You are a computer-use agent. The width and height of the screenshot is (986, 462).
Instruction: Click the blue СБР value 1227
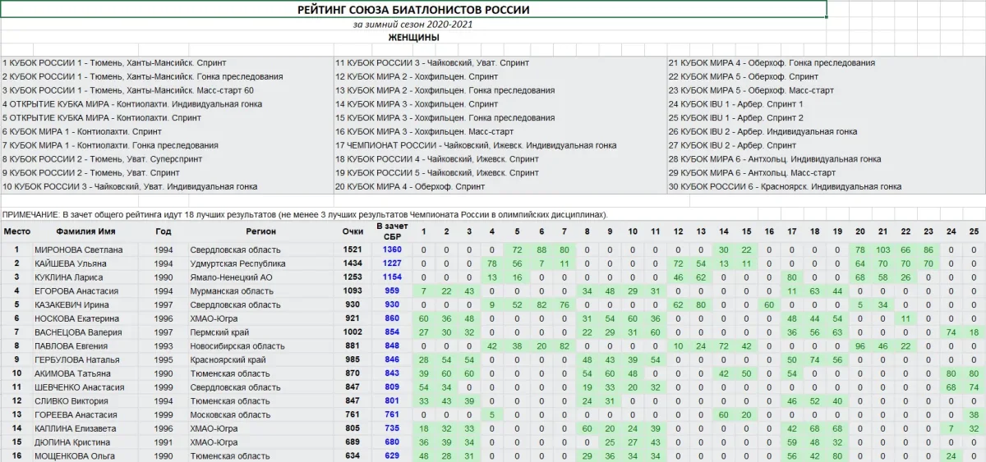pos(392,263)
